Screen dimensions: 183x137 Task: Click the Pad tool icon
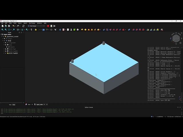click(82, 30)
